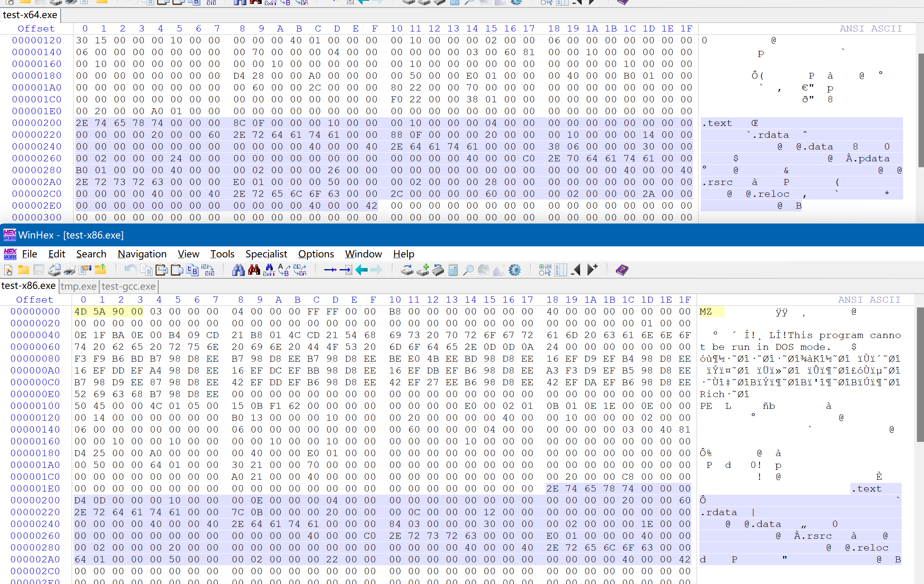Click the New file icon in toolbar
The image size is (924, 584).
[9, 270]
